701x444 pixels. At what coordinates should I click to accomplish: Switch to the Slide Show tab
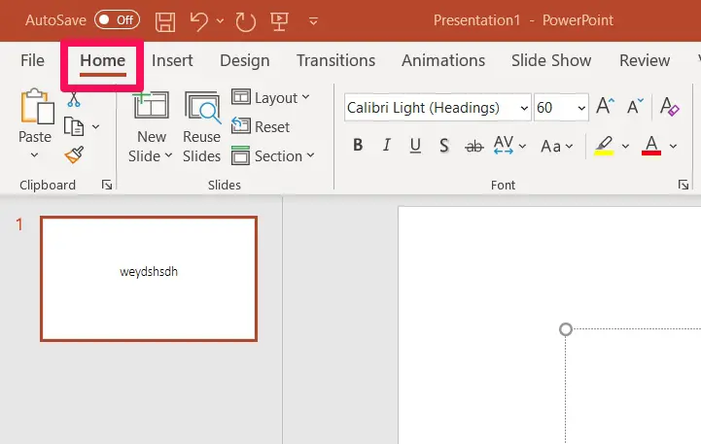551,60
